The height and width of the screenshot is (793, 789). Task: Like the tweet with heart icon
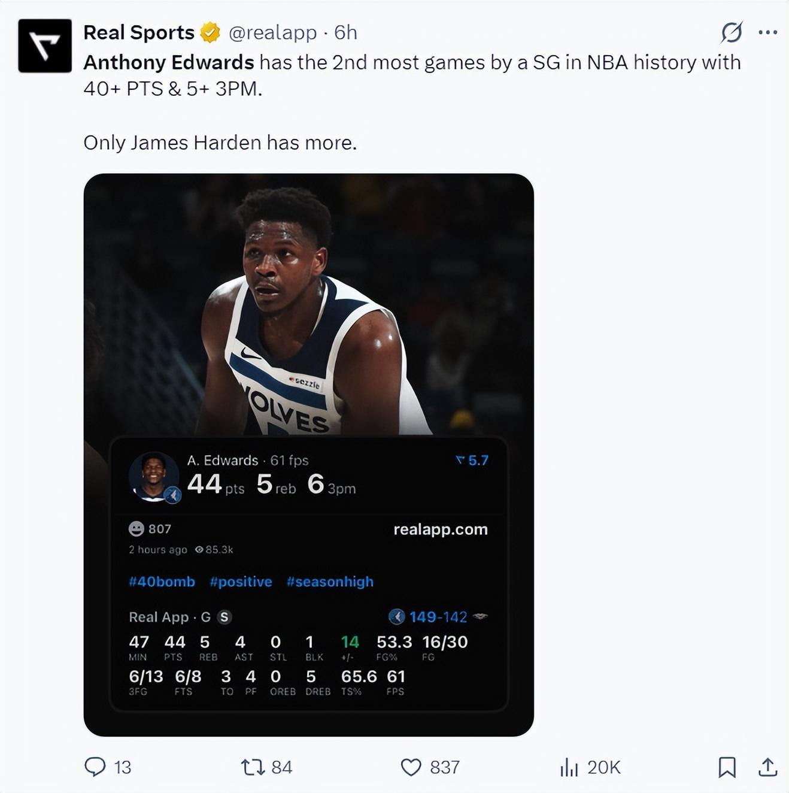[411, 767]
